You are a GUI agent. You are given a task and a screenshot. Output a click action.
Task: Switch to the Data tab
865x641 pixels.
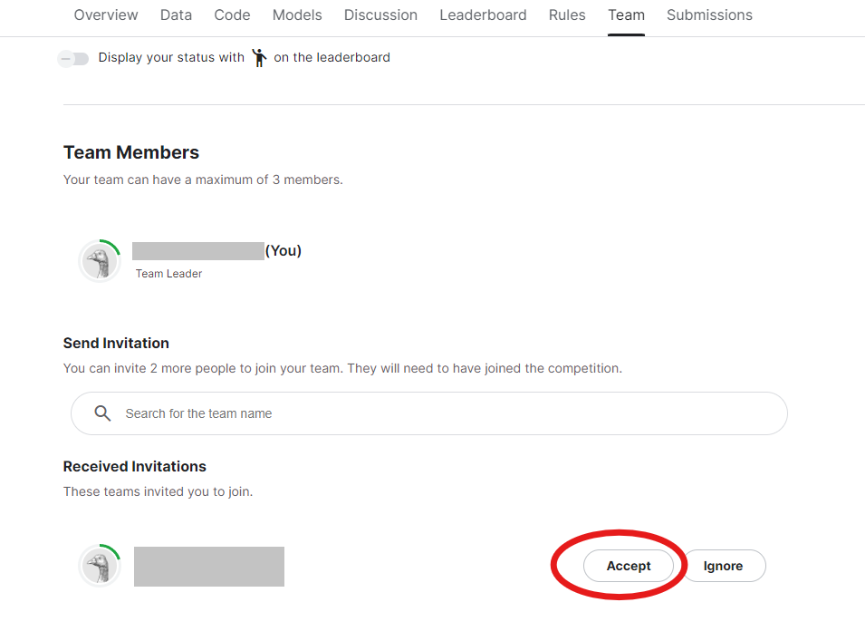click(176, 15)
